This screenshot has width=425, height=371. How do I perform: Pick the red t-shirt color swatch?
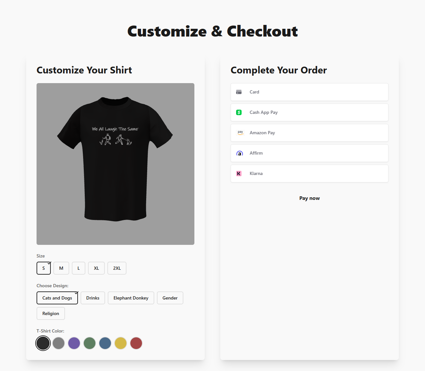point(136,343)
